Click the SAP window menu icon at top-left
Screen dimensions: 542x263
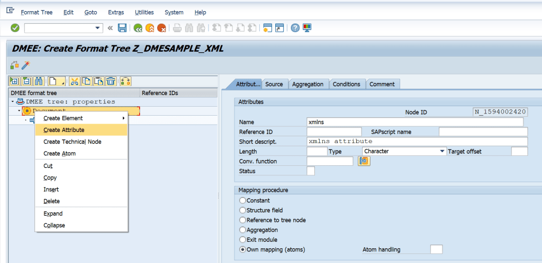click(11, 11)
